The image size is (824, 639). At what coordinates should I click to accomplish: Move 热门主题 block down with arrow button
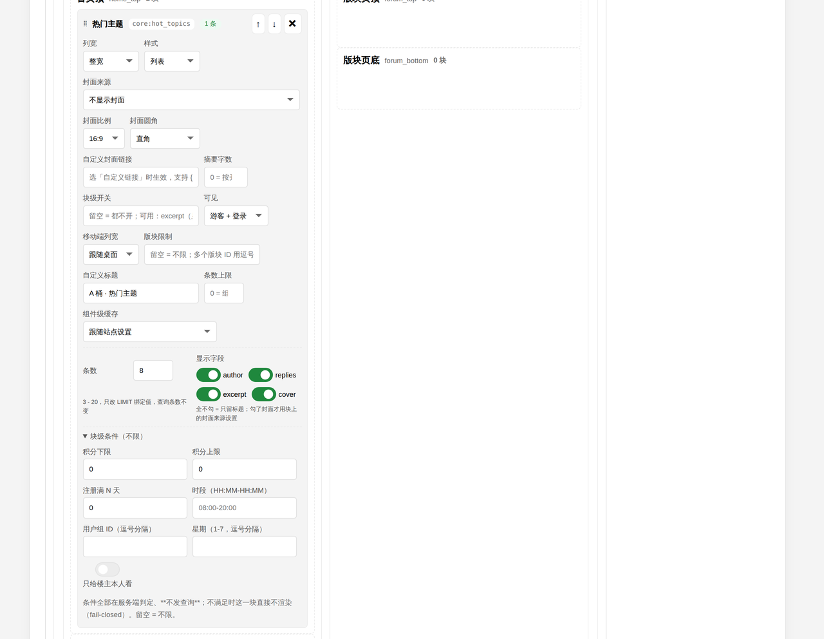pyautogui.click(x=274, y=24)
